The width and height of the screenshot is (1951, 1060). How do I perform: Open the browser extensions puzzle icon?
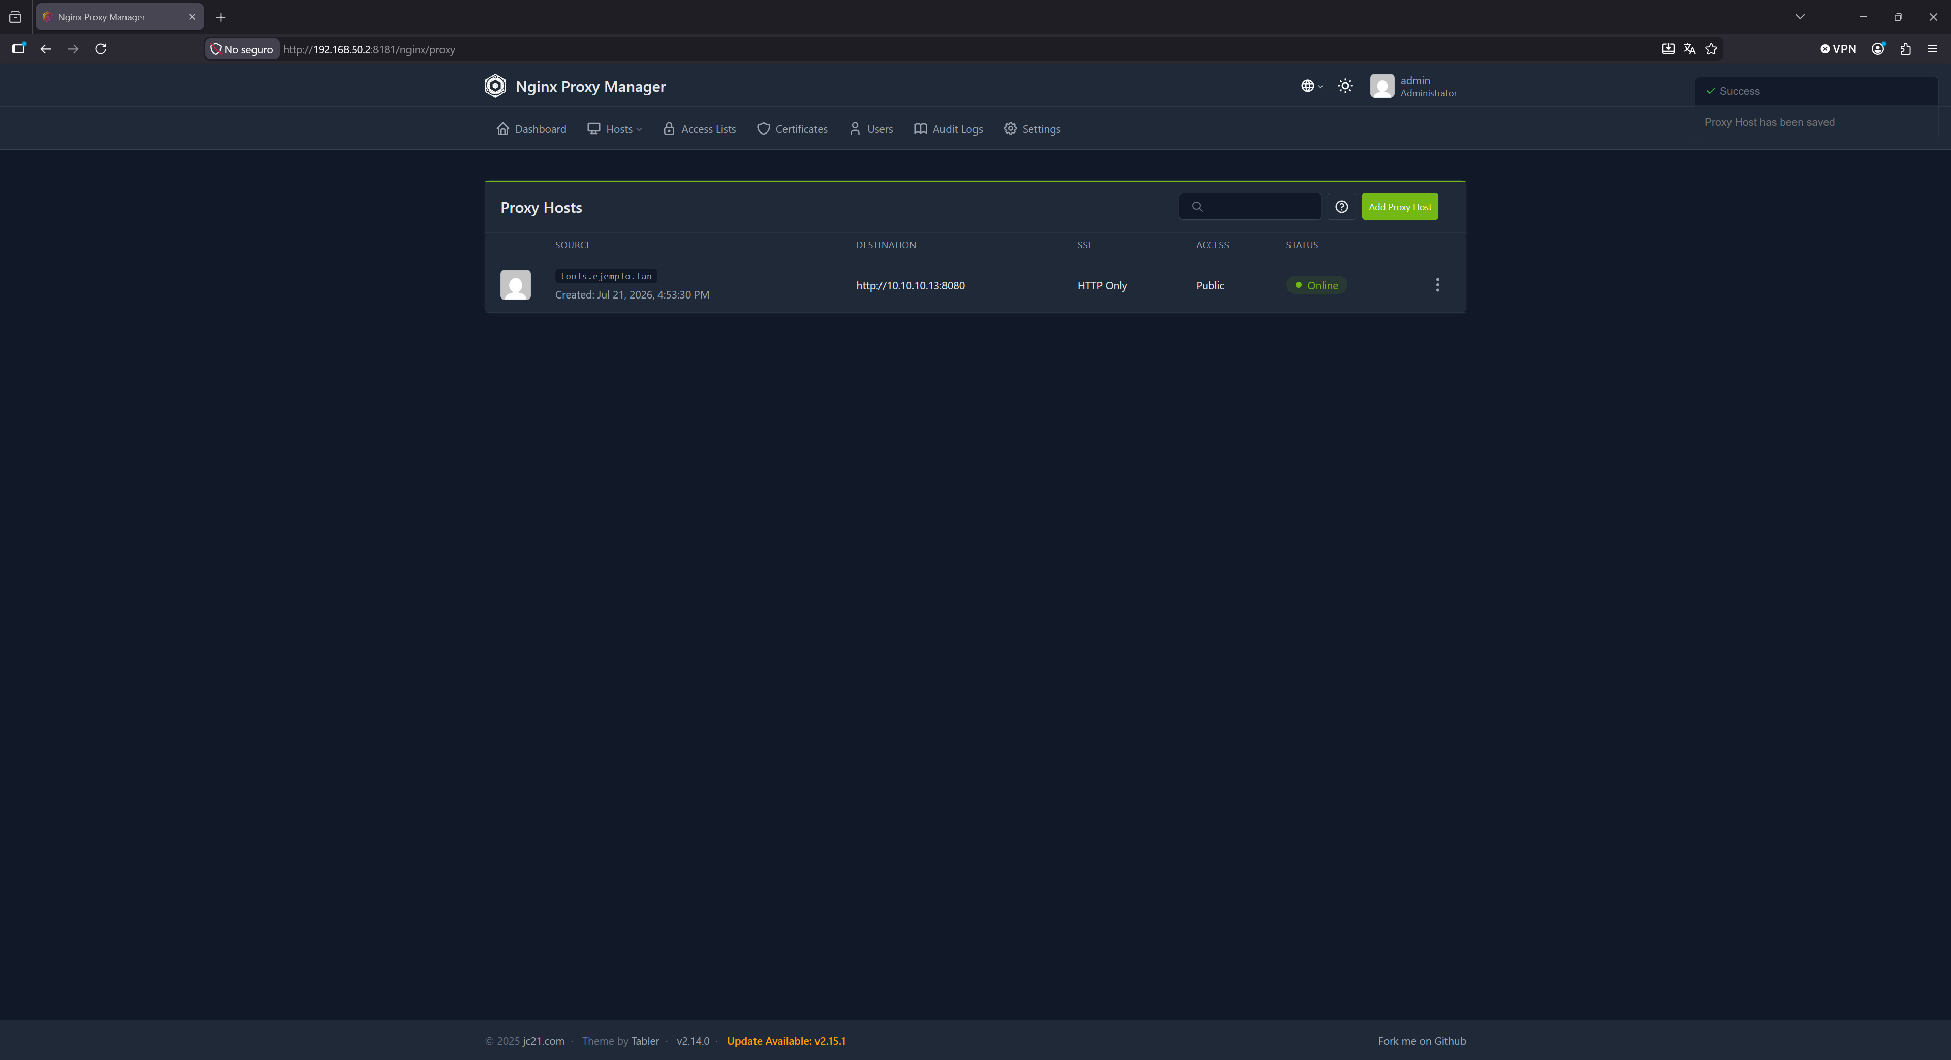[x=1906, y=49]
